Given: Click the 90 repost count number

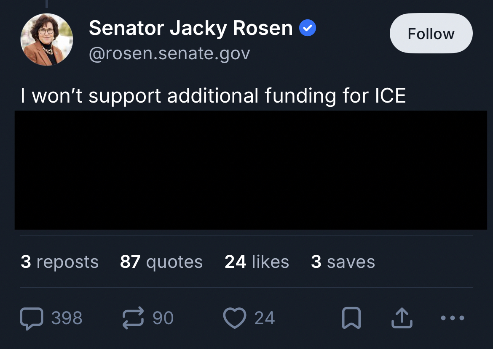Looking at the screenshot, I should pos(163,318).
